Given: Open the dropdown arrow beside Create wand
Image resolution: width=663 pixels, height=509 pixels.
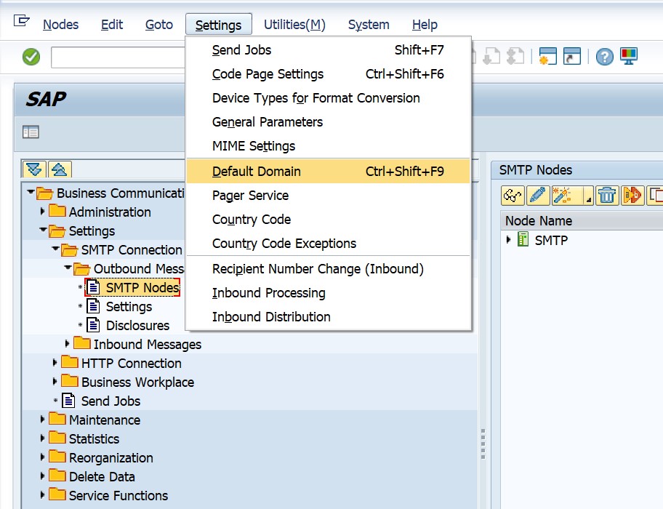Looking at the screenshot, I should [x=588, y=196].
